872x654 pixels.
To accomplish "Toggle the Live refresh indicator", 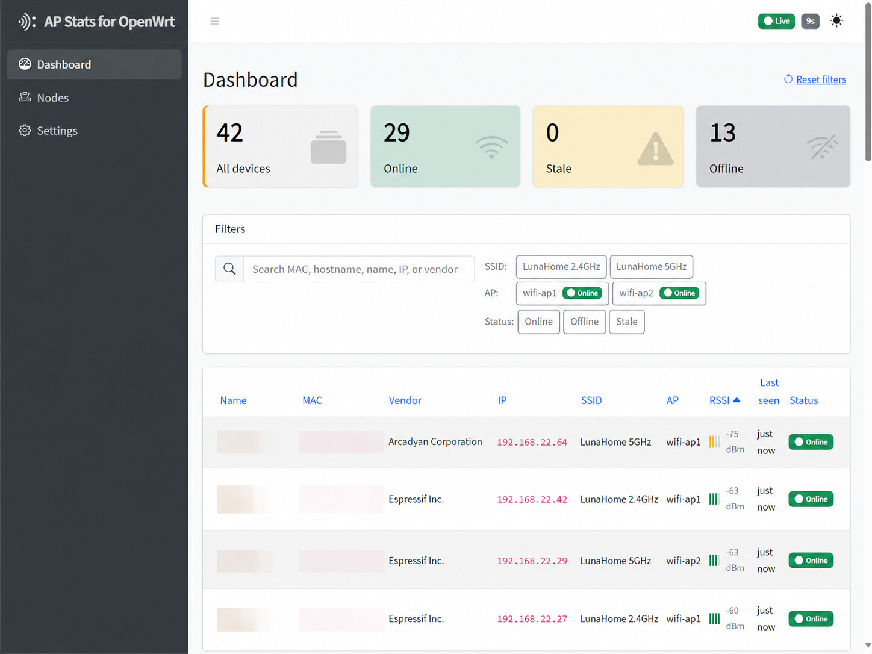I will coord(776,21).
